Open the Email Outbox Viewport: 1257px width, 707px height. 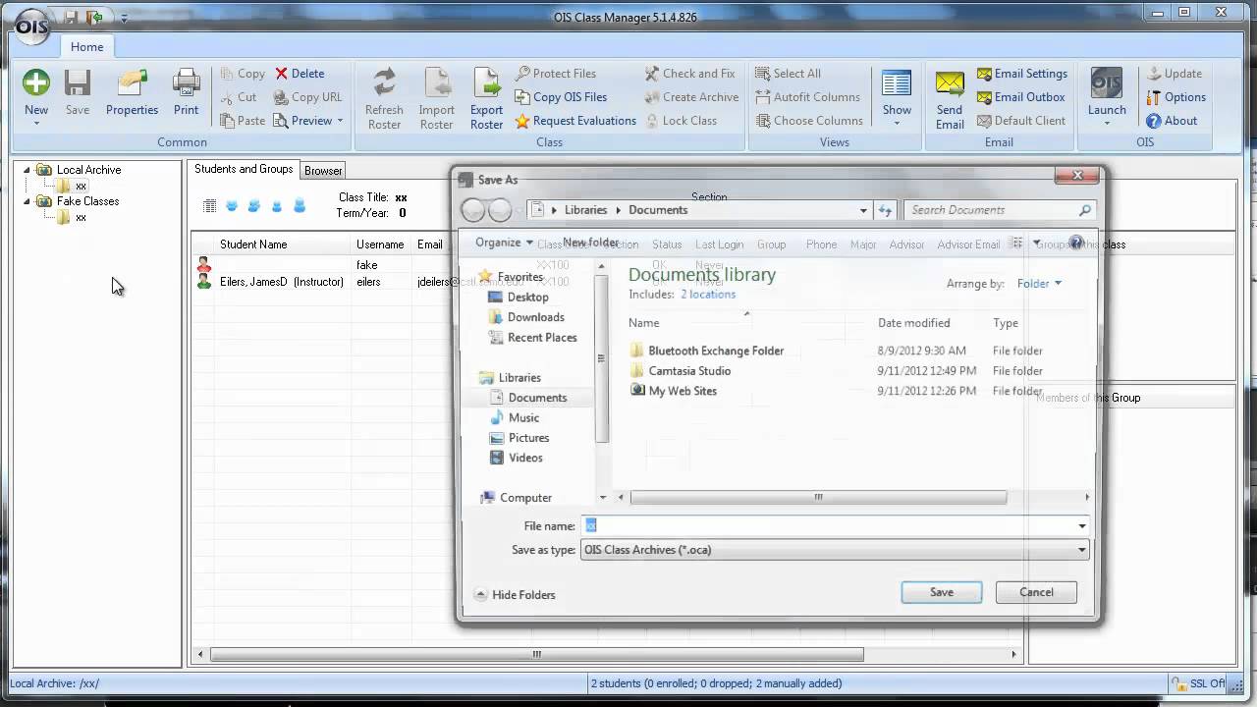pos(1020,97)
